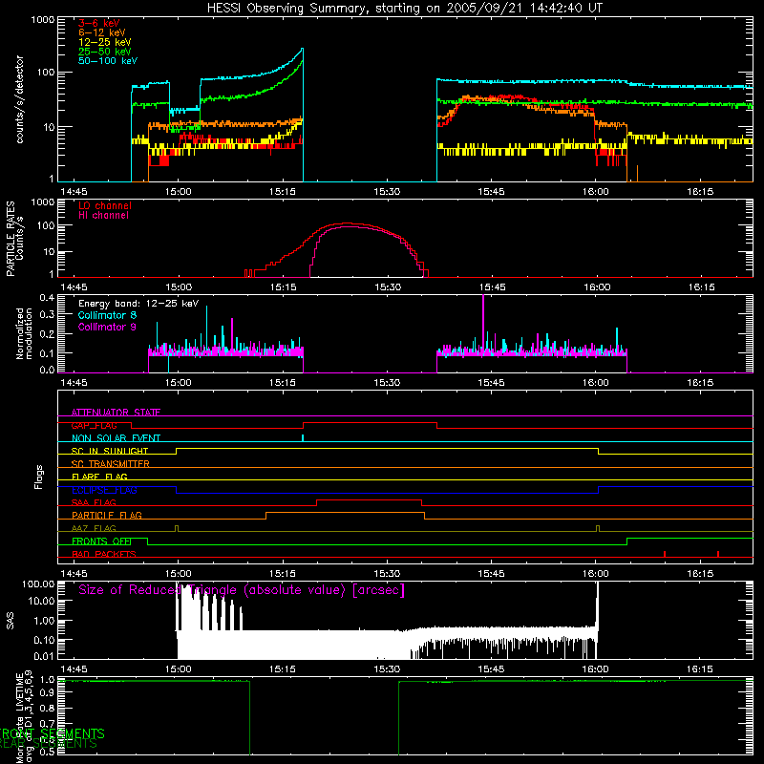Click the 'Flags' y-axis title

click(x=38, y=477)
